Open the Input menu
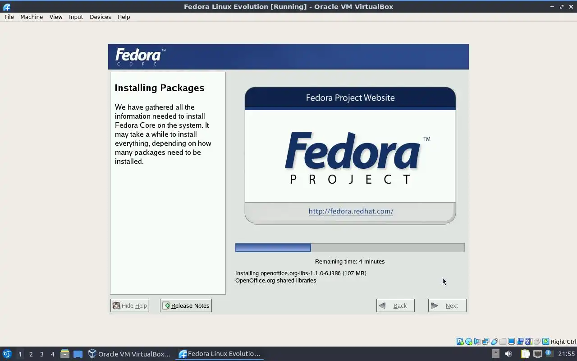Screen dimensions: 577x361 click(x=76, y=17)
